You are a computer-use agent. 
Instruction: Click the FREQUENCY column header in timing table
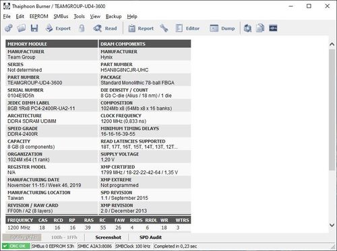point(20,220)
